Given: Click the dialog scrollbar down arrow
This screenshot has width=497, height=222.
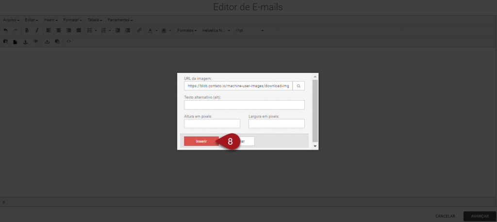Looking at the screenshot, I should pos(315,146).
